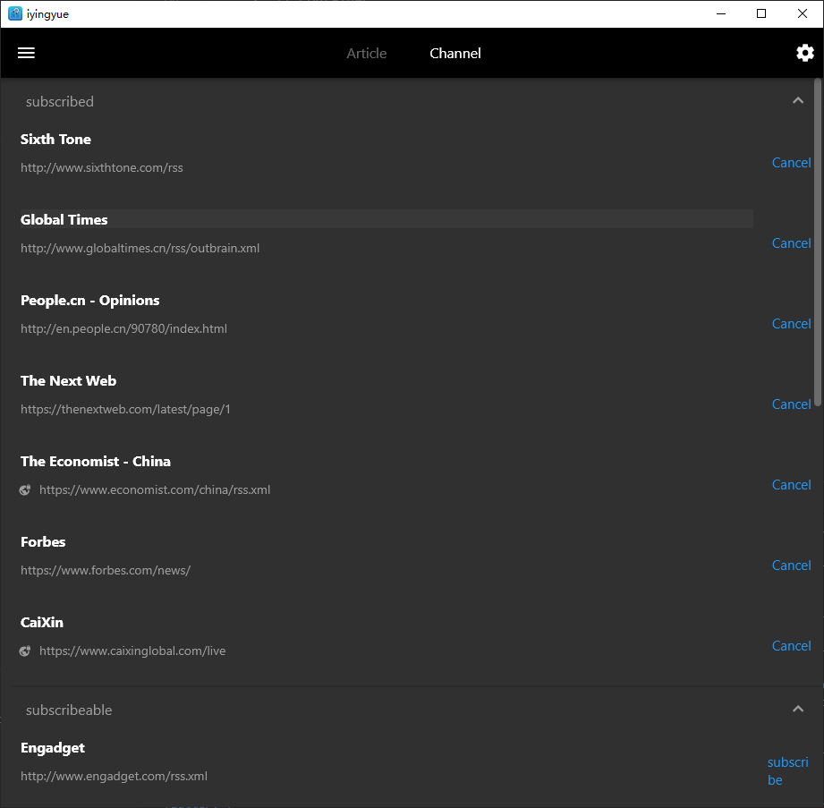Select The Next Web channel title
This screenshot has width=824, height=808.
tap(68, 380)
